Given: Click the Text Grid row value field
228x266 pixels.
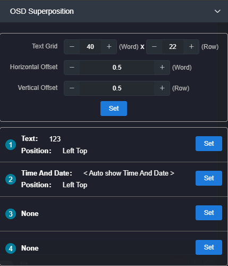Looking at the screenshot, I should [173, 47].
